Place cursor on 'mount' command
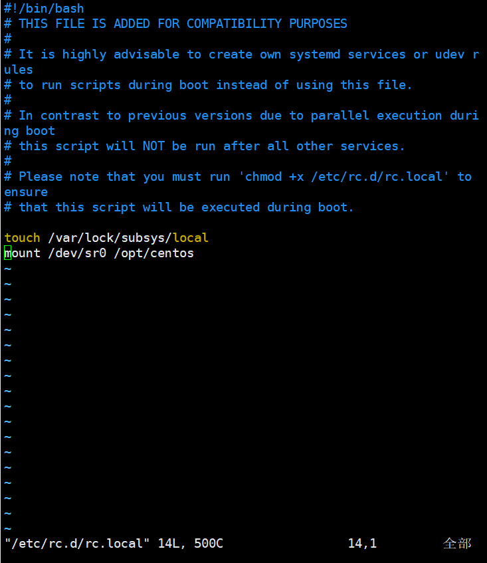Screen dimensions: 487x563 pos(22,253)
